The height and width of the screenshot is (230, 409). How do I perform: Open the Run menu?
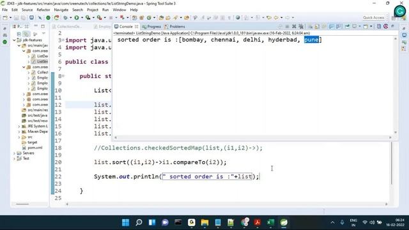click(x=105, y=10)
